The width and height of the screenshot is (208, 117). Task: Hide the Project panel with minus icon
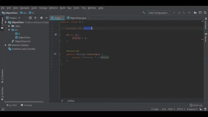pyautogui.click(x=46, y=18)
